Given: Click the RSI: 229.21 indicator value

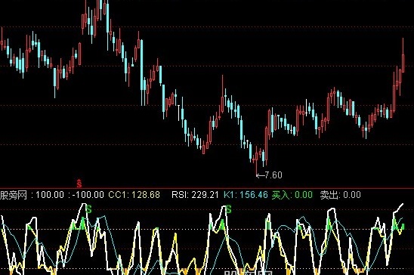Looking at the screenshot, I should click(195, 195).
